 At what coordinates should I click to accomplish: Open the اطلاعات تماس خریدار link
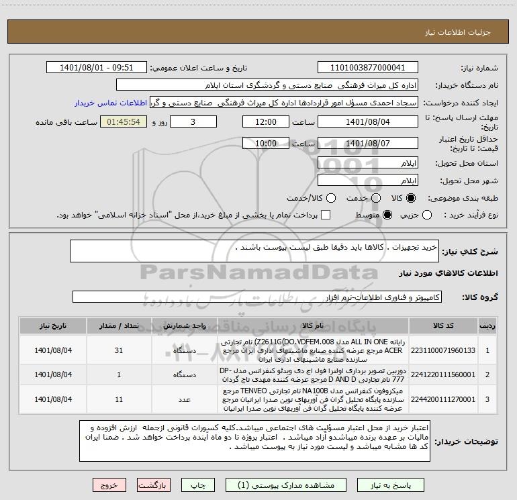111,103
